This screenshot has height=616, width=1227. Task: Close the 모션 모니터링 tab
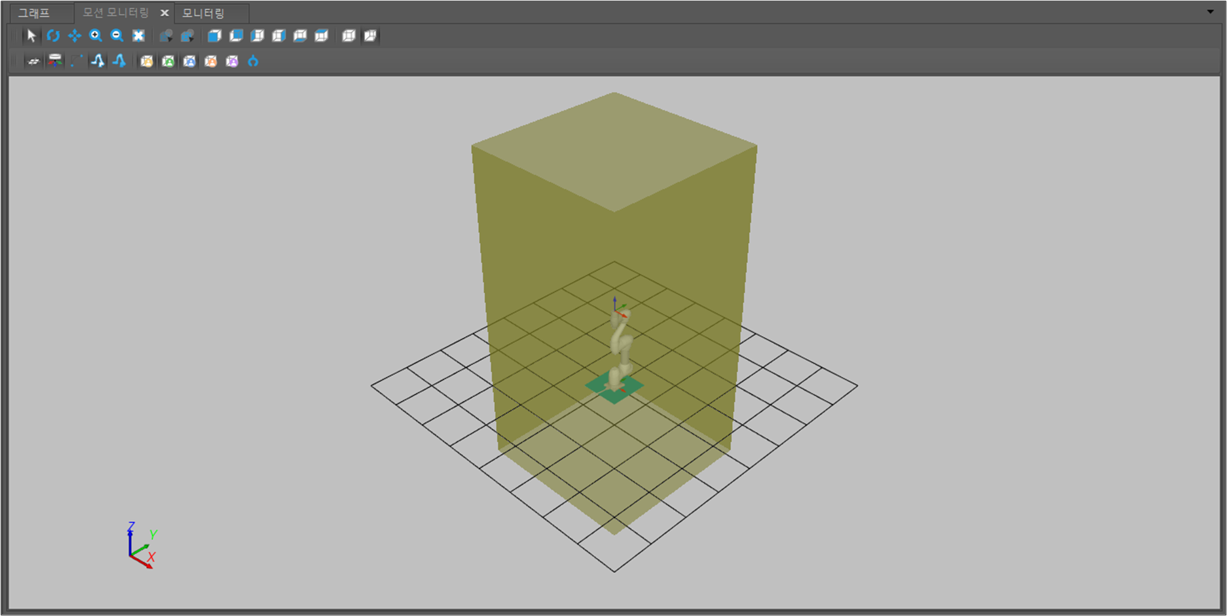point(164,12)
